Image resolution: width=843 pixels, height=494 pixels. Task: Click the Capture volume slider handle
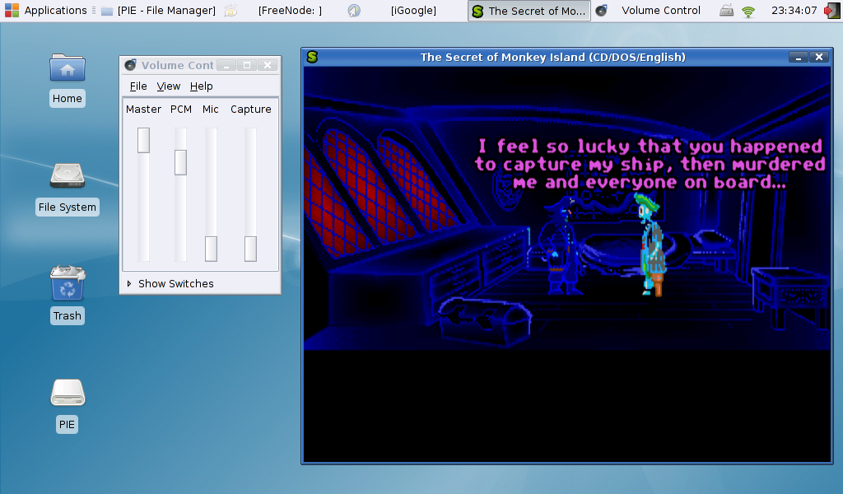click(x=250, y=249)
